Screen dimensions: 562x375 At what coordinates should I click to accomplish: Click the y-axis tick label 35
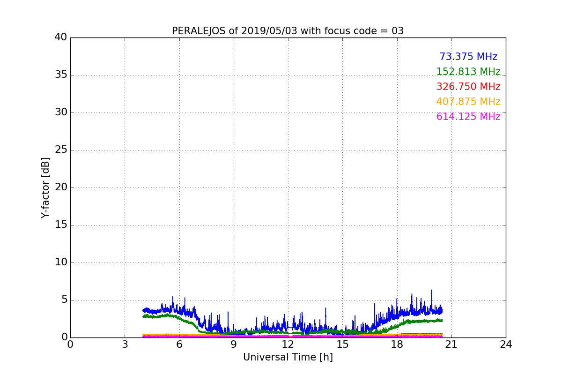[61, 75]
